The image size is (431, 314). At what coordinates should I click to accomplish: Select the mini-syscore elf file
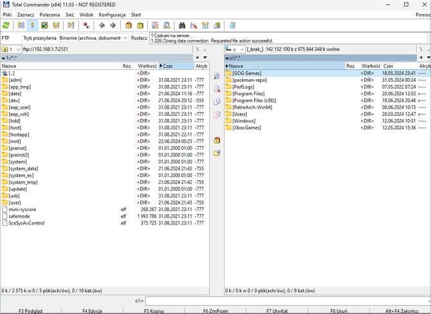click(105, 209)
